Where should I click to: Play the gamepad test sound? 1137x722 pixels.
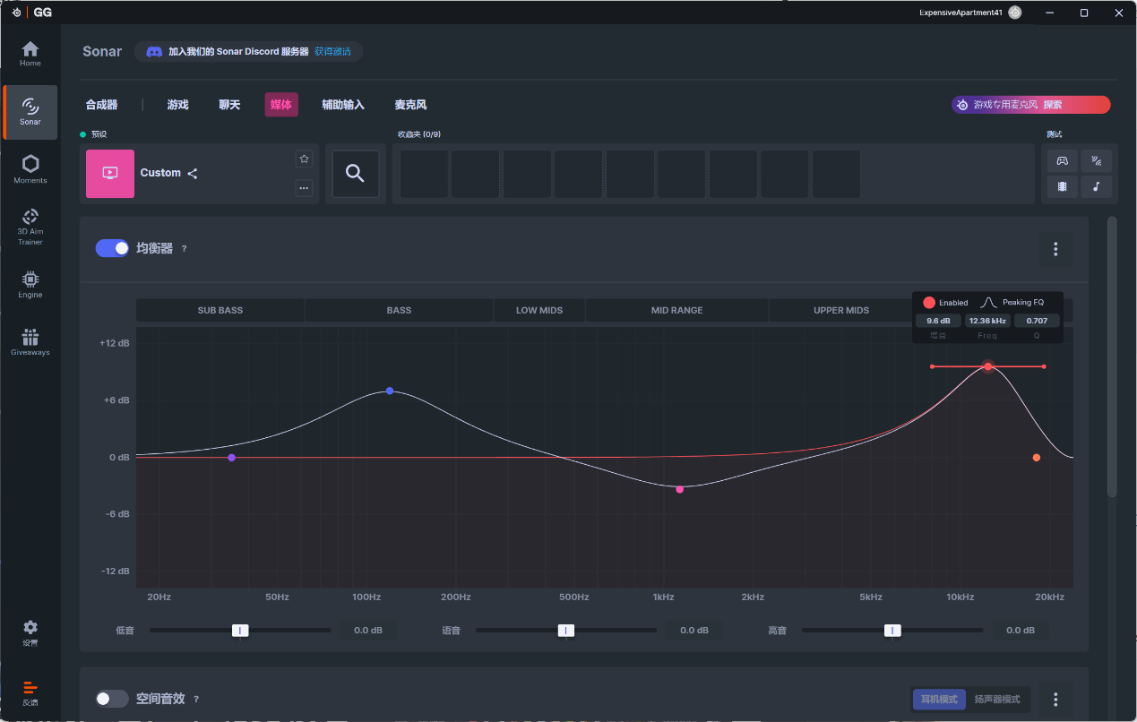[x=1062, y=161]
